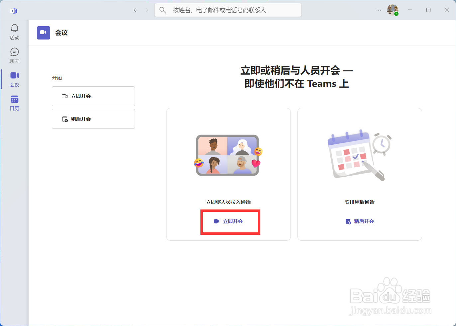Screen dimensions: 456x326
Task: Open the 设置和更多 ... menu
Action: pyautogui.click(x=379, y=10)
